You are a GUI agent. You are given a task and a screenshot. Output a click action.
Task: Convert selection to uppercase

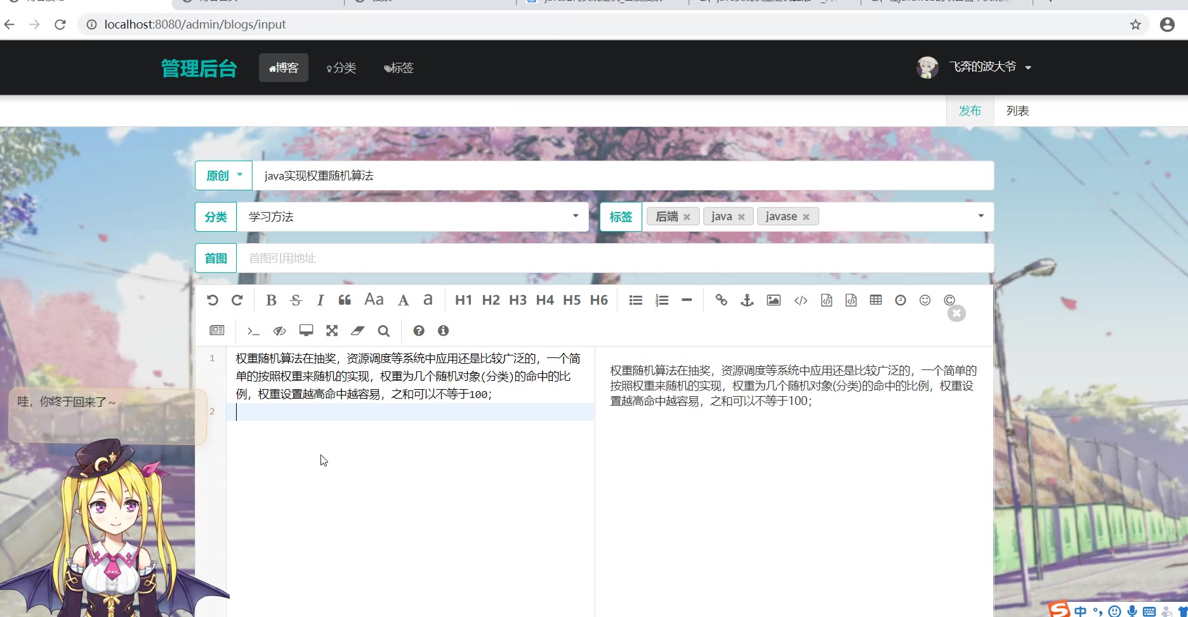pos(403,300)
